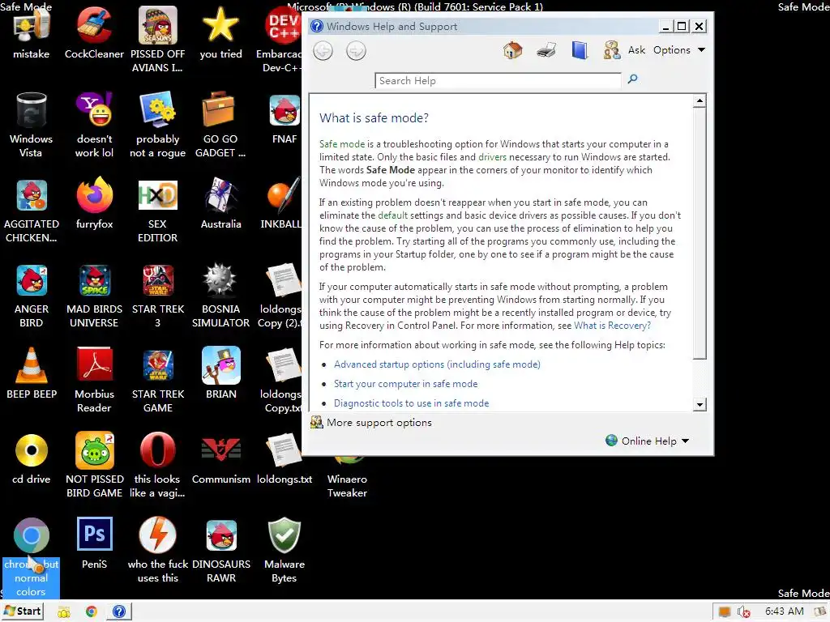Expand the Online Help dropdown
Viewport: 830px width, 622px height.
[648, 441]
